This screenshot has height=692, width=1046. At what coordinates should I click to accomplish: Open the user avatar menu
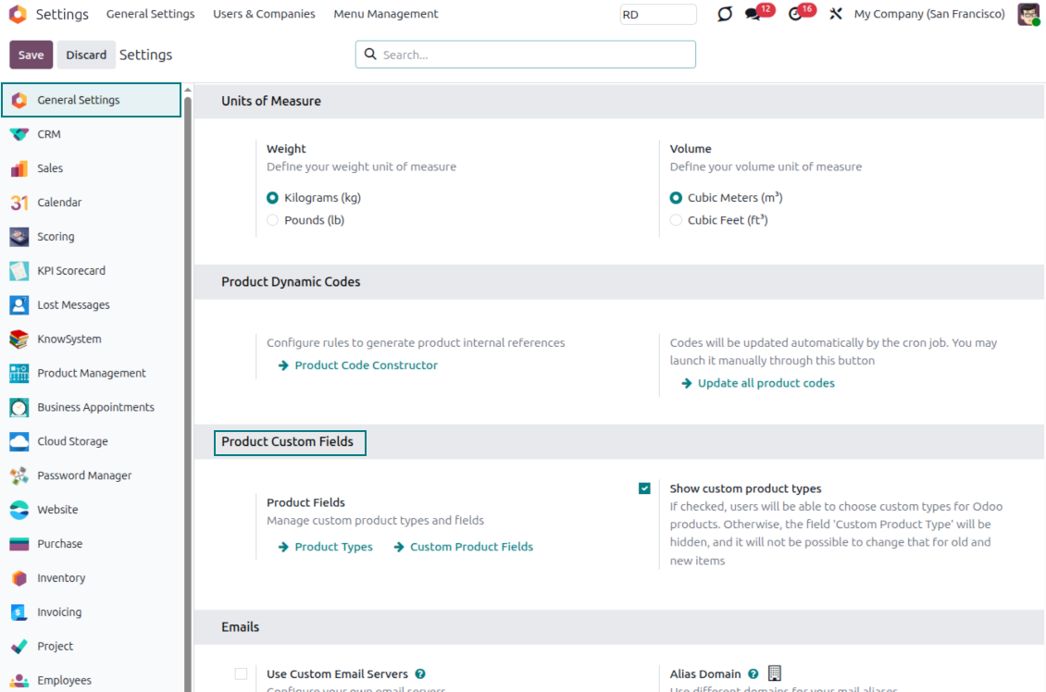(1027, 14)
